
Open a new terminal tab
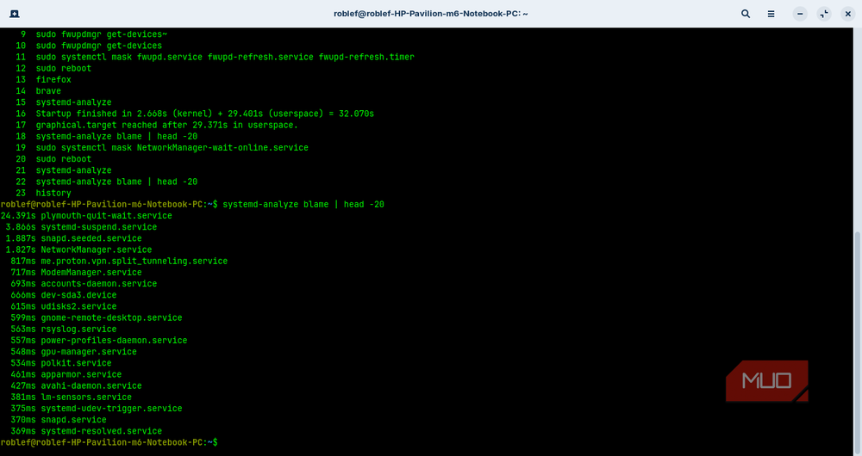point(15,14)
